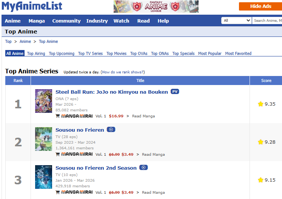The width and height of the screenshot is (282, 199).
Task: Click play video icon next to Frieren 2nd Season
Action: pyautogui.click(x=143, y=167)
